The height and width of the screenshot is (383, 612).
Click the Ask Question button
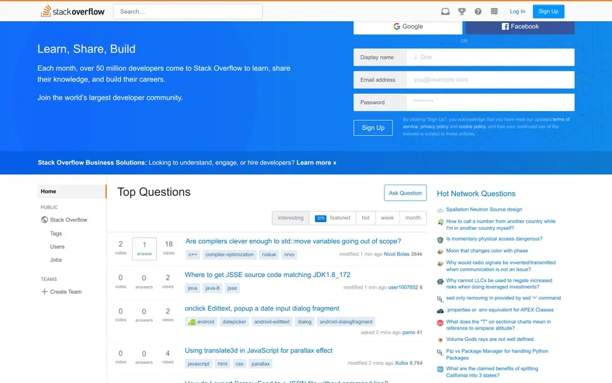[405, 193]
